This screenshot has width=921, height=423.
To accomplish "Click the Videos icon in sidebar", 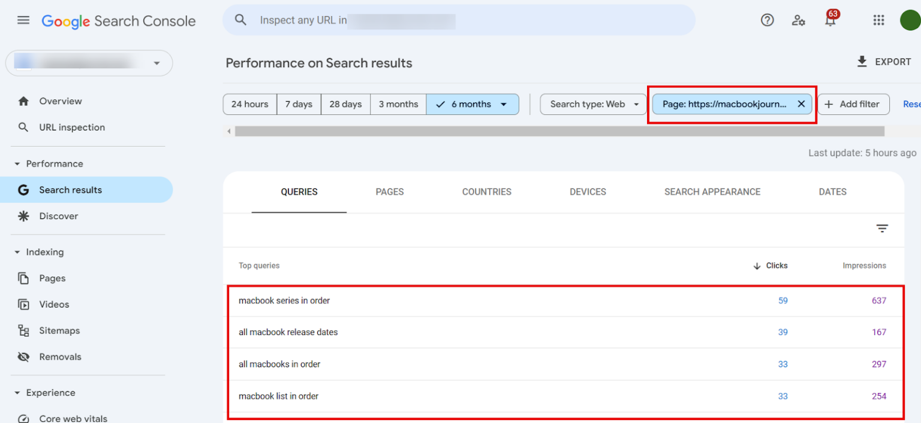I will [23, 305].
